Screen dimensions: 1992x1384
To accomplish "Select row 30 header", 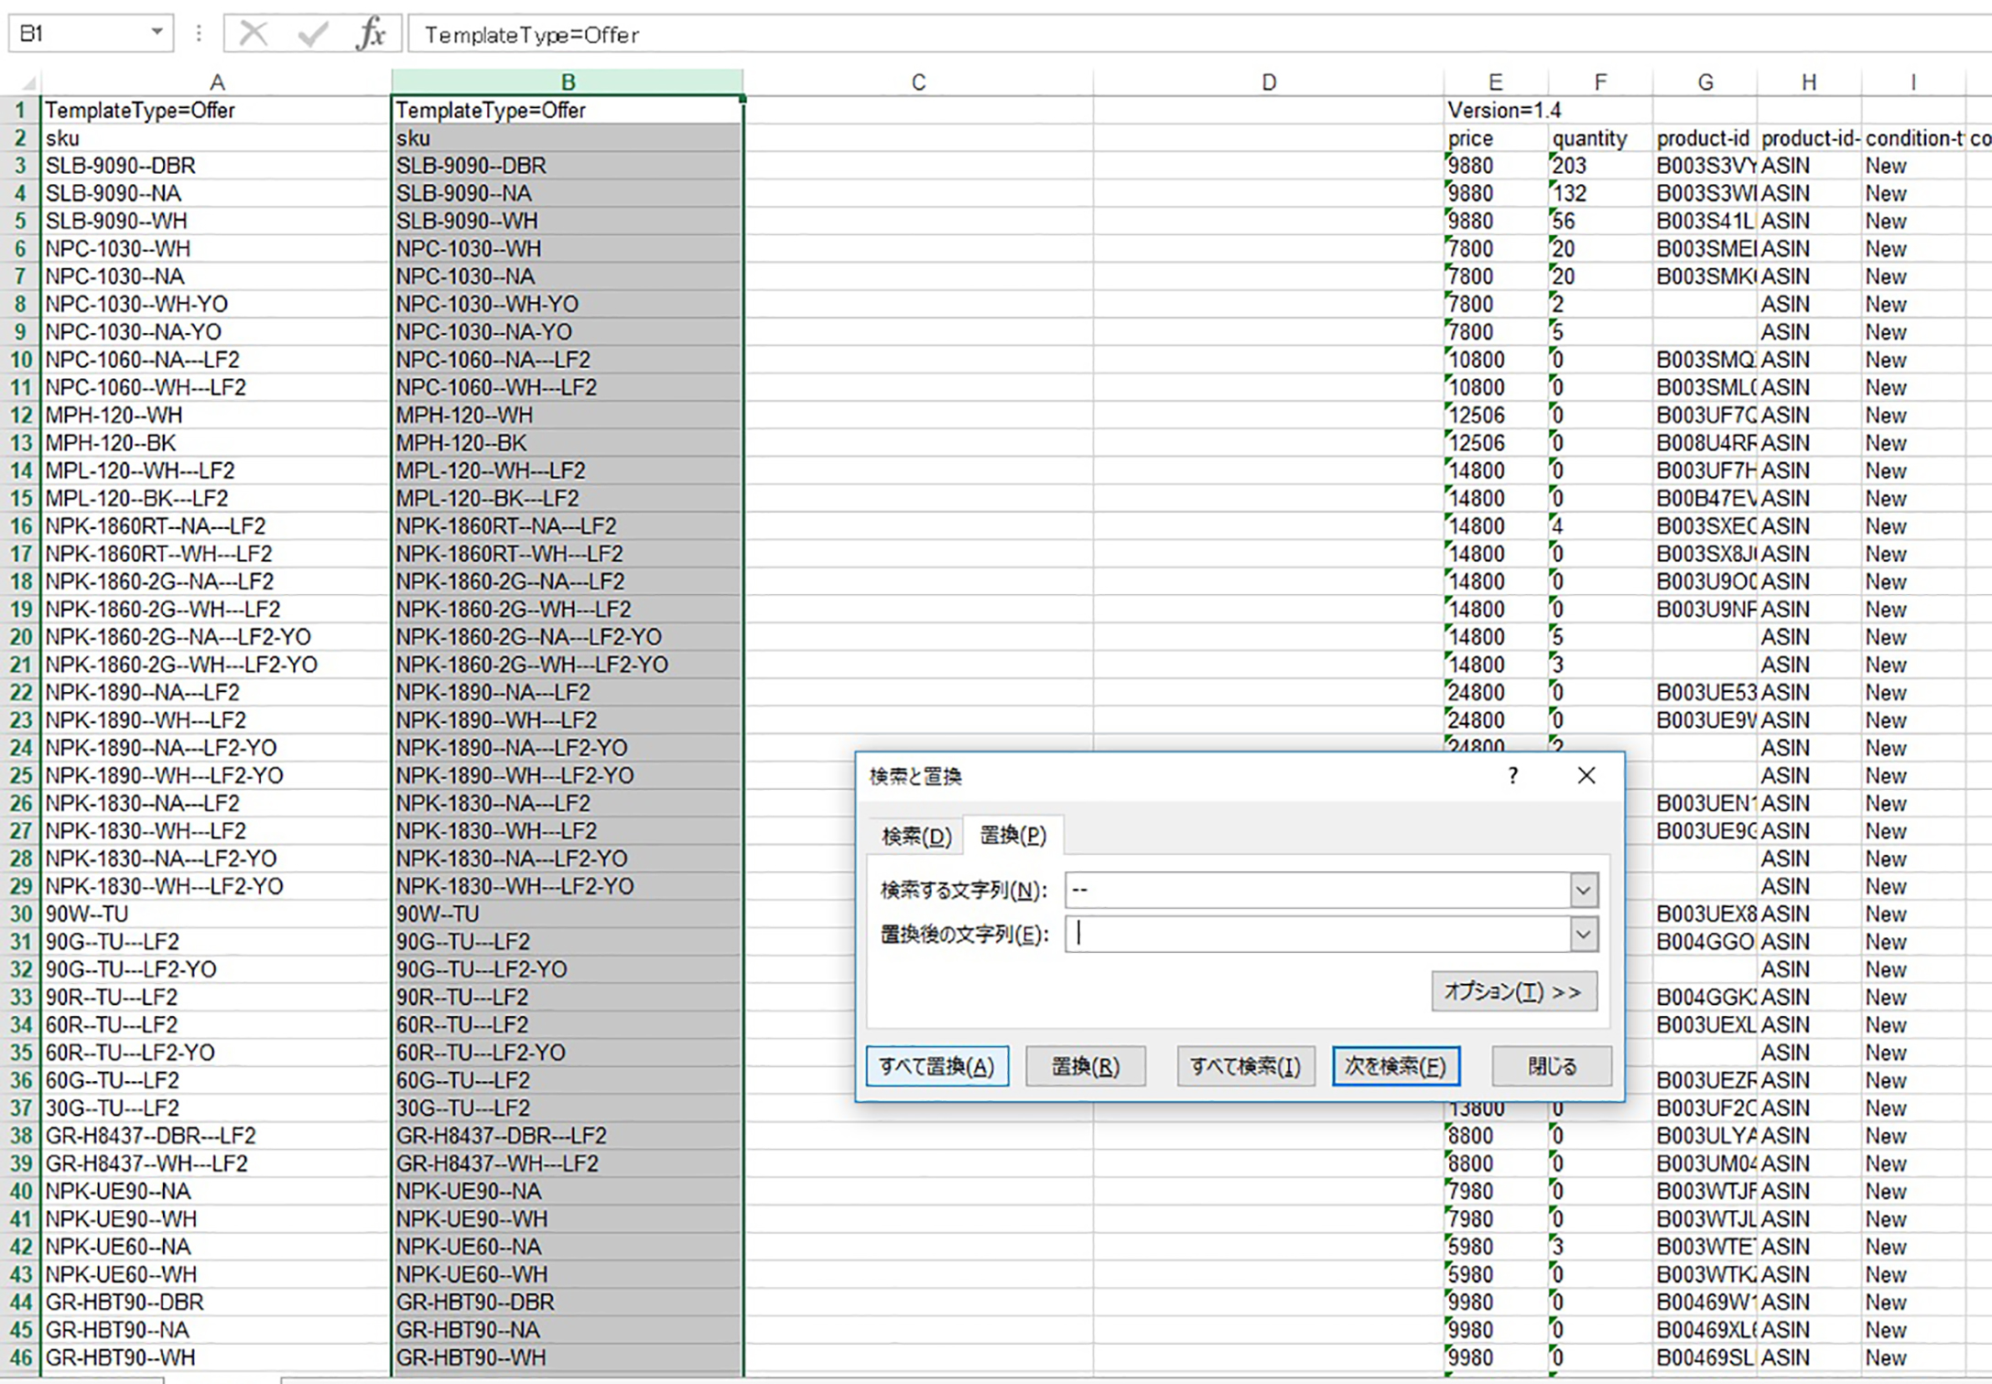I will pos(20,914).
